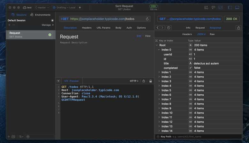Screen dimensions: 249x143
Task: Open the Options tab
Action: pos(141,28)
